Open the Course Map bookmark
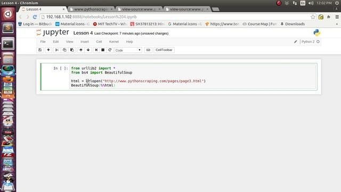This screenshot has height=192, width=341. [259, 24]
